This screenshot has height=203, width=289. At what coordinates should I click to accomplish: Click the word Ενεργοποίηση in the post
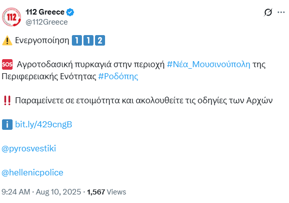pyautogui.click(x=42, y=41)
